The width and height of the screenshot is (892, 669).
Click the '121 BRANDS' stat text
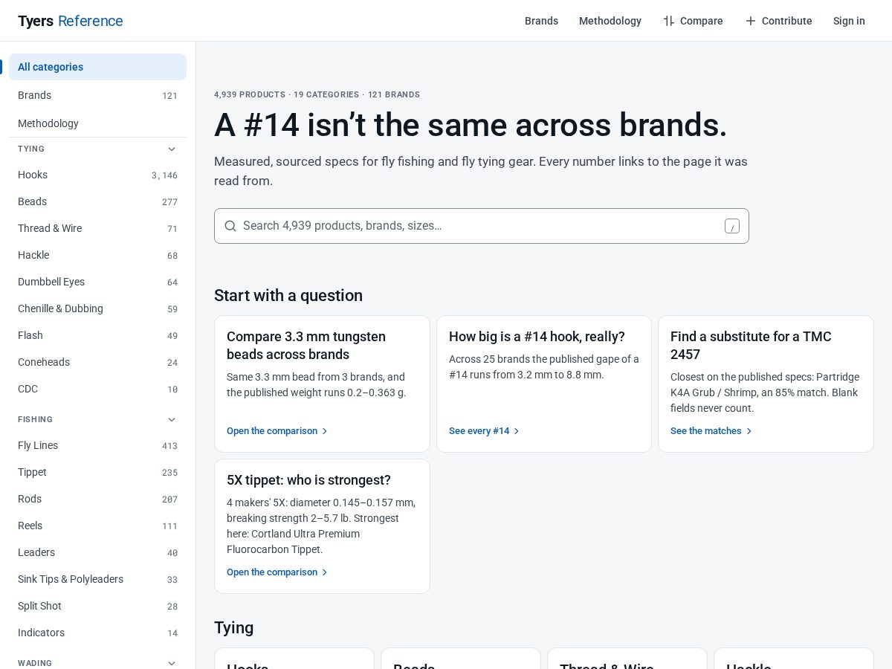click(x=394, y=94)
